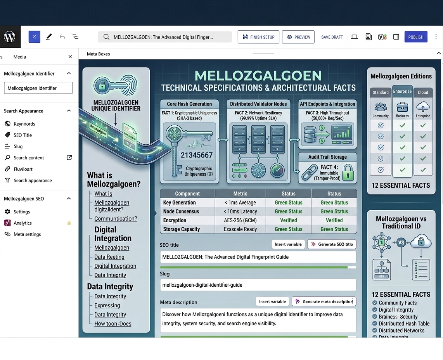Click the Business briefcase icon in Editions
Image resolution: width=443 pixels, height=360 pixels.
pyautogui.click(x=402, y=107)
